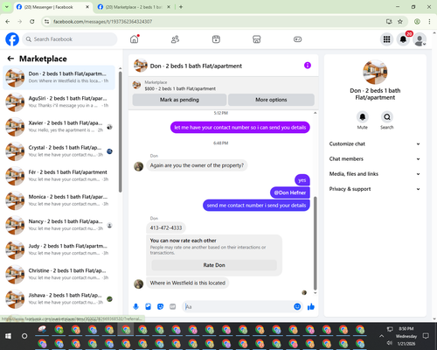Click the phone number 413-472-4333 message
Viewport: 437px width, 350px height.
(166, 227)
